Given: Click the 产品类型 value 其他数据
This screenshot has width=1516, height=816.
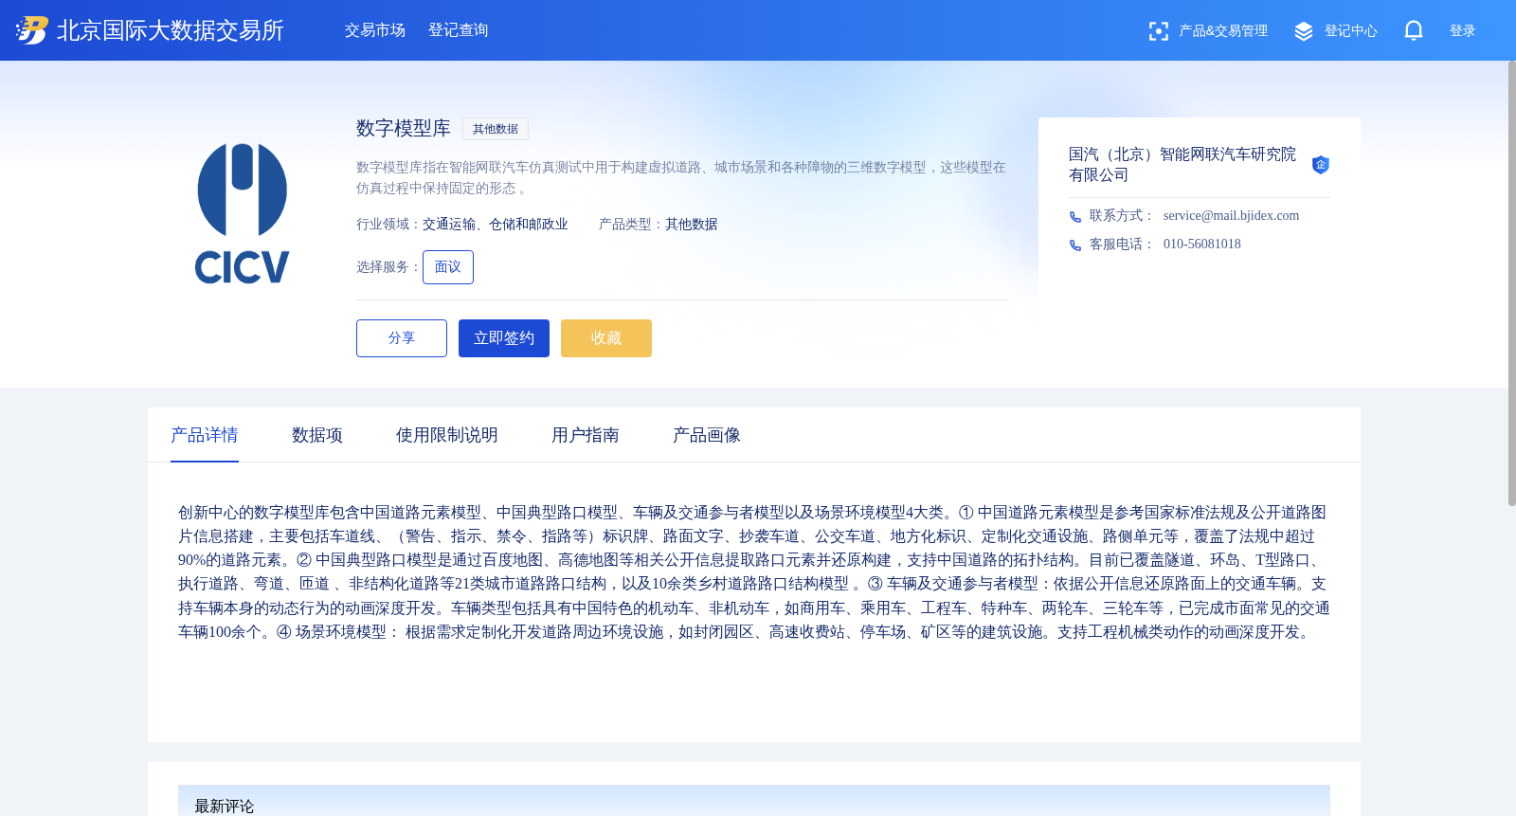Looking at the screenshot, I should 692,225.
